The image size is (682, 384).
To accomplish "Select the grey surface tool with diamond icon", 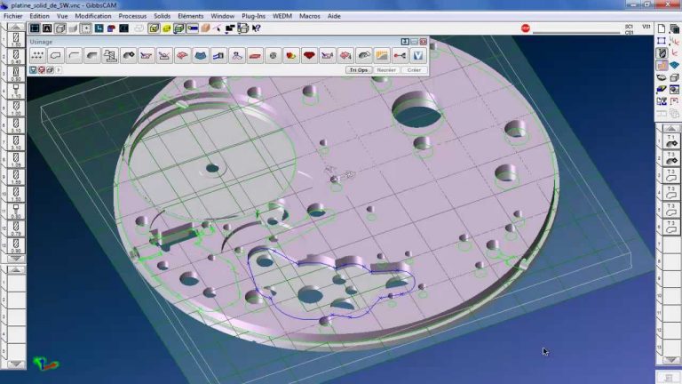I will (128, 55).
